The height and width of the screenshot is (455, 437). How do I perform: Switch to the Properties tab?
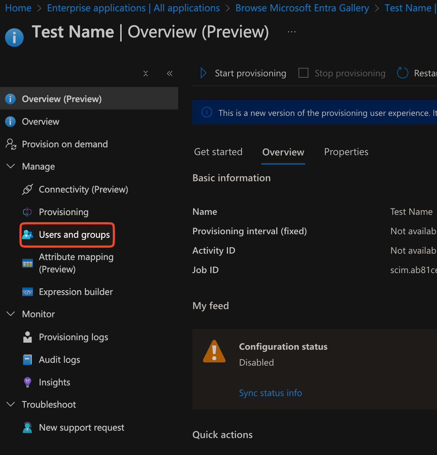click(346, 152)
